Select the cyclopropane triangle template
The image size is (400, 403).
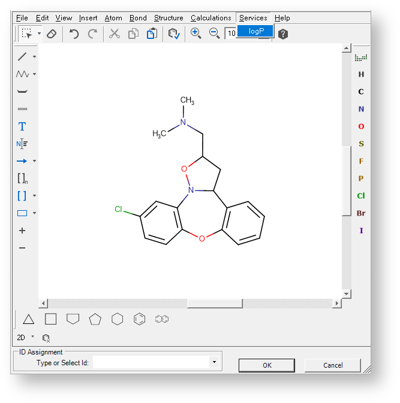28,319
